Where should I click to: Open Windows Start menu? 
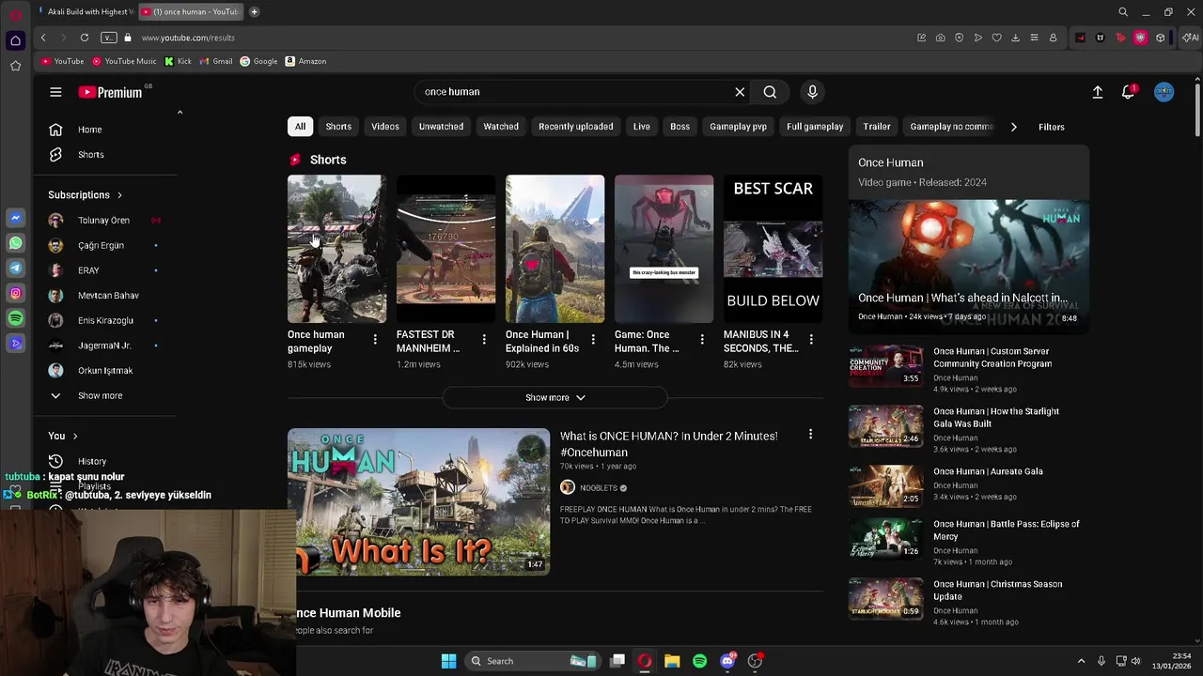tap(448, 661)
